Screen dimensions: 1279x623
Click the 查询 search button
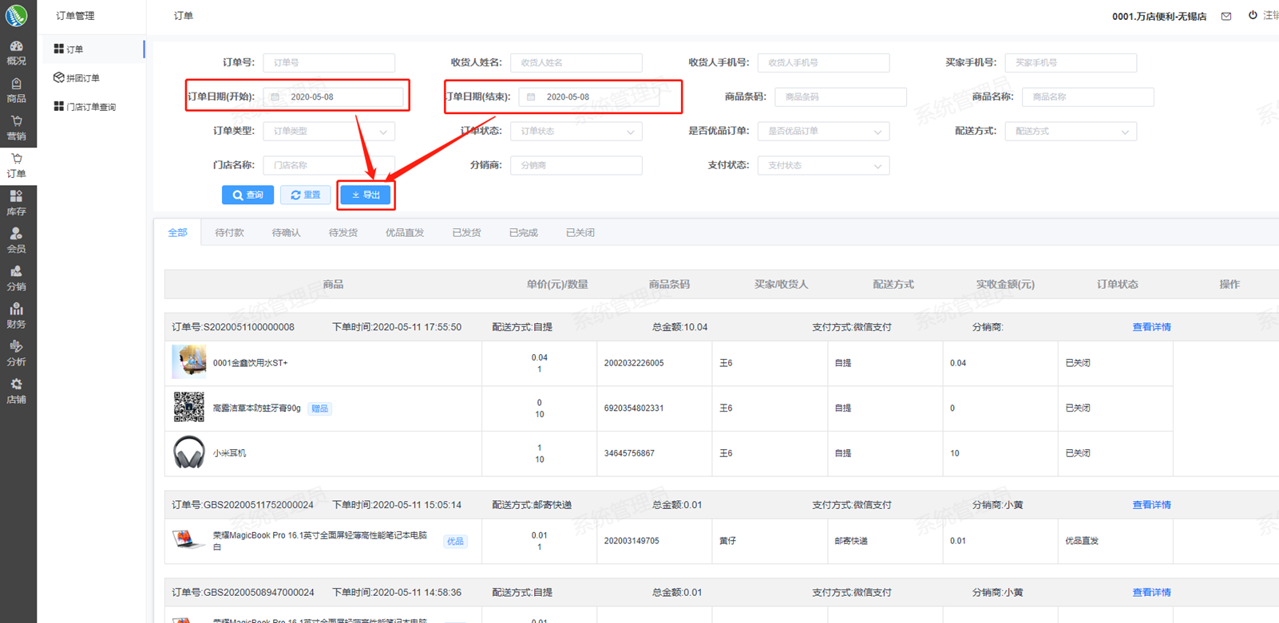pos(247,195)
